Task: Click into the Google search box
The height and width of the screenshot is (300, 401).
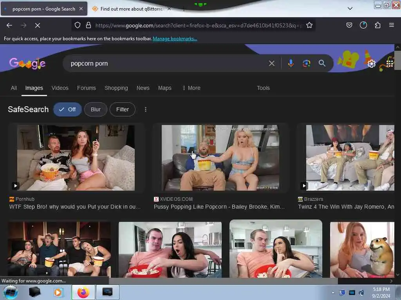Action: pos(166,64)
